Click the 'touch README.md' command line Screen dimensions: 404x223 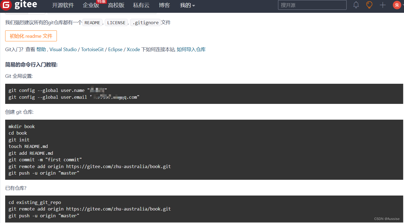coord(28,146)
